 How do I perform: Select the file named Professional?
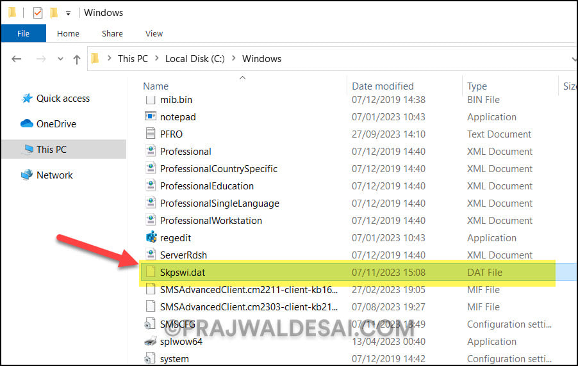tap(186, 152)
